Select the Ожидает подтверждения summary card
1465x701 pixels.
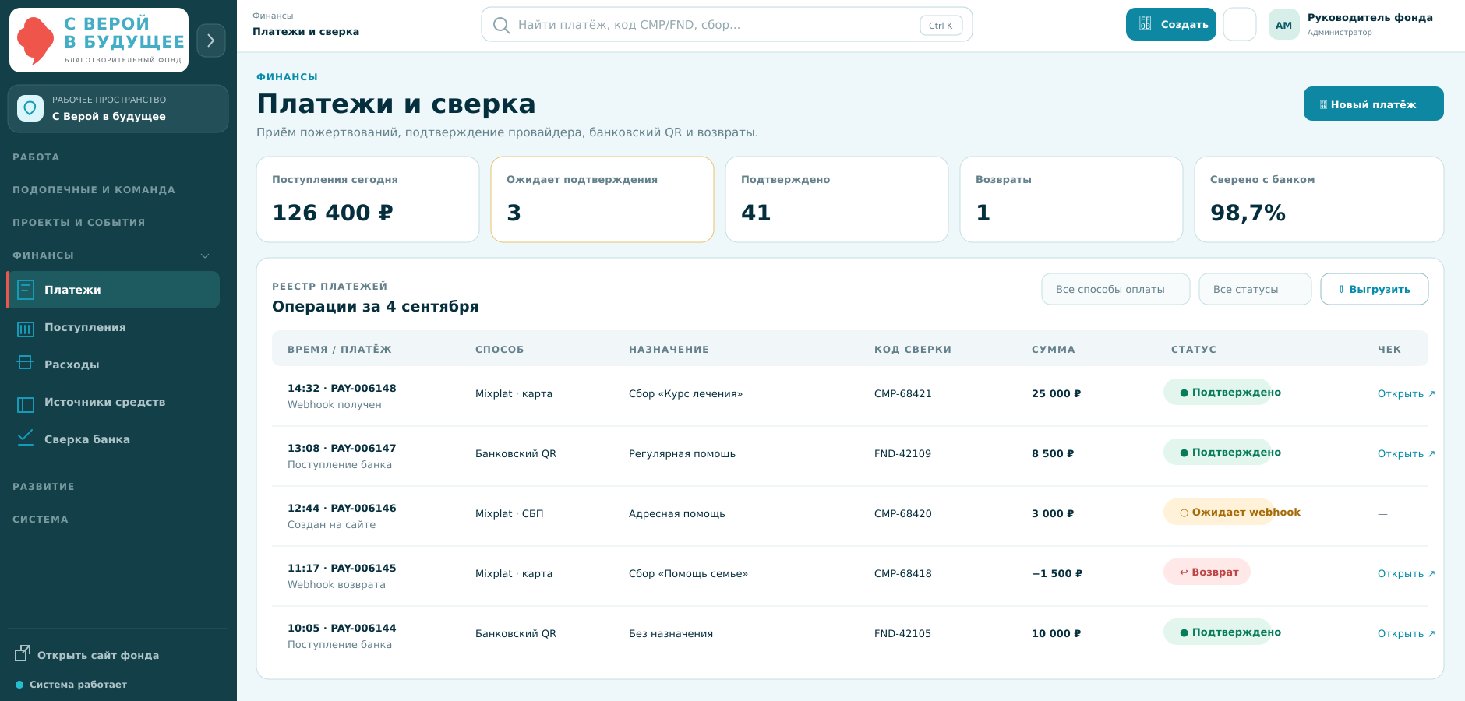click(602, 199)
